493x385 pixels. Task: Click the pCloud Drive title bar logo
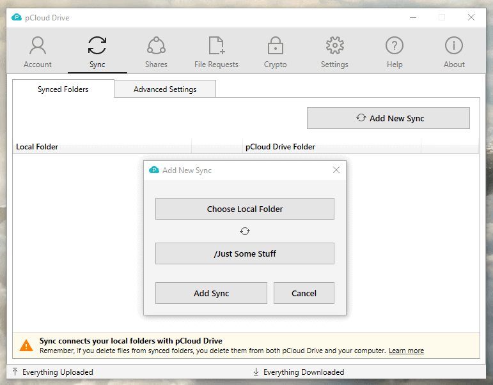click(x=17, y=17)
